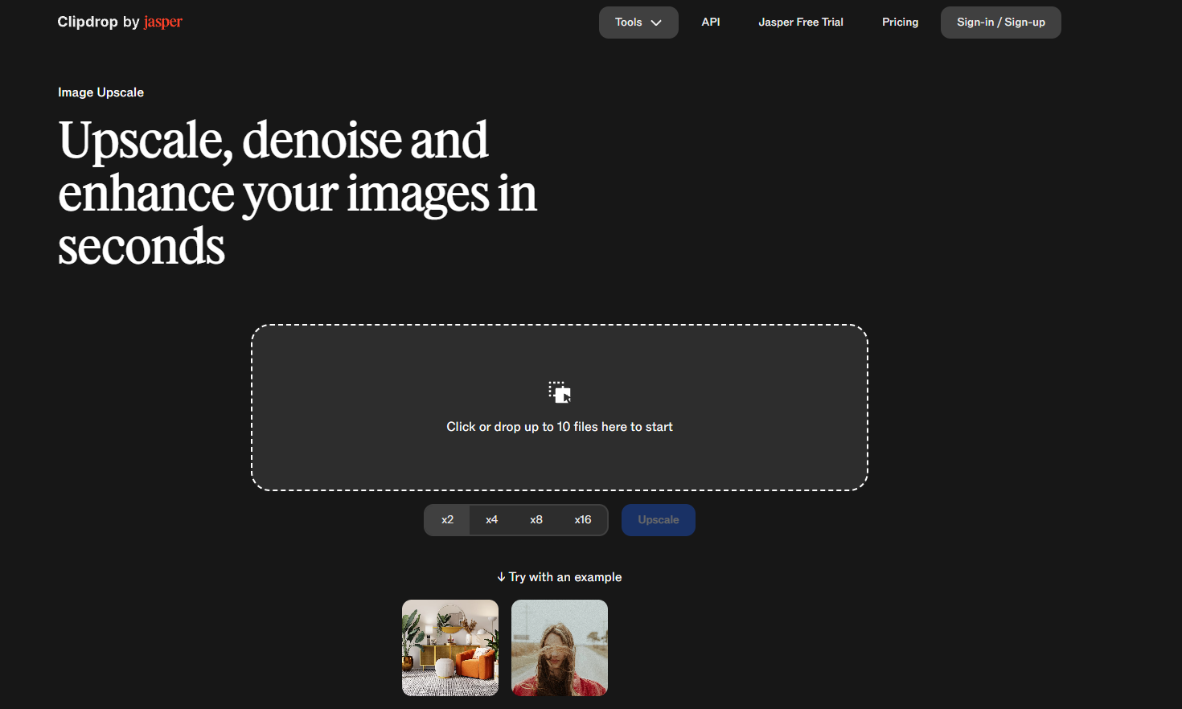Select the x2 upscale factor
This screenshot has height=709, width=1182.
tap(447, 520)
